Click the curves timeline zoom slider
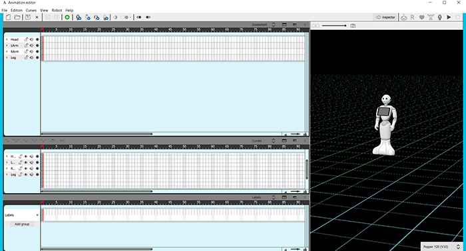466x251 pixels. 295,191
